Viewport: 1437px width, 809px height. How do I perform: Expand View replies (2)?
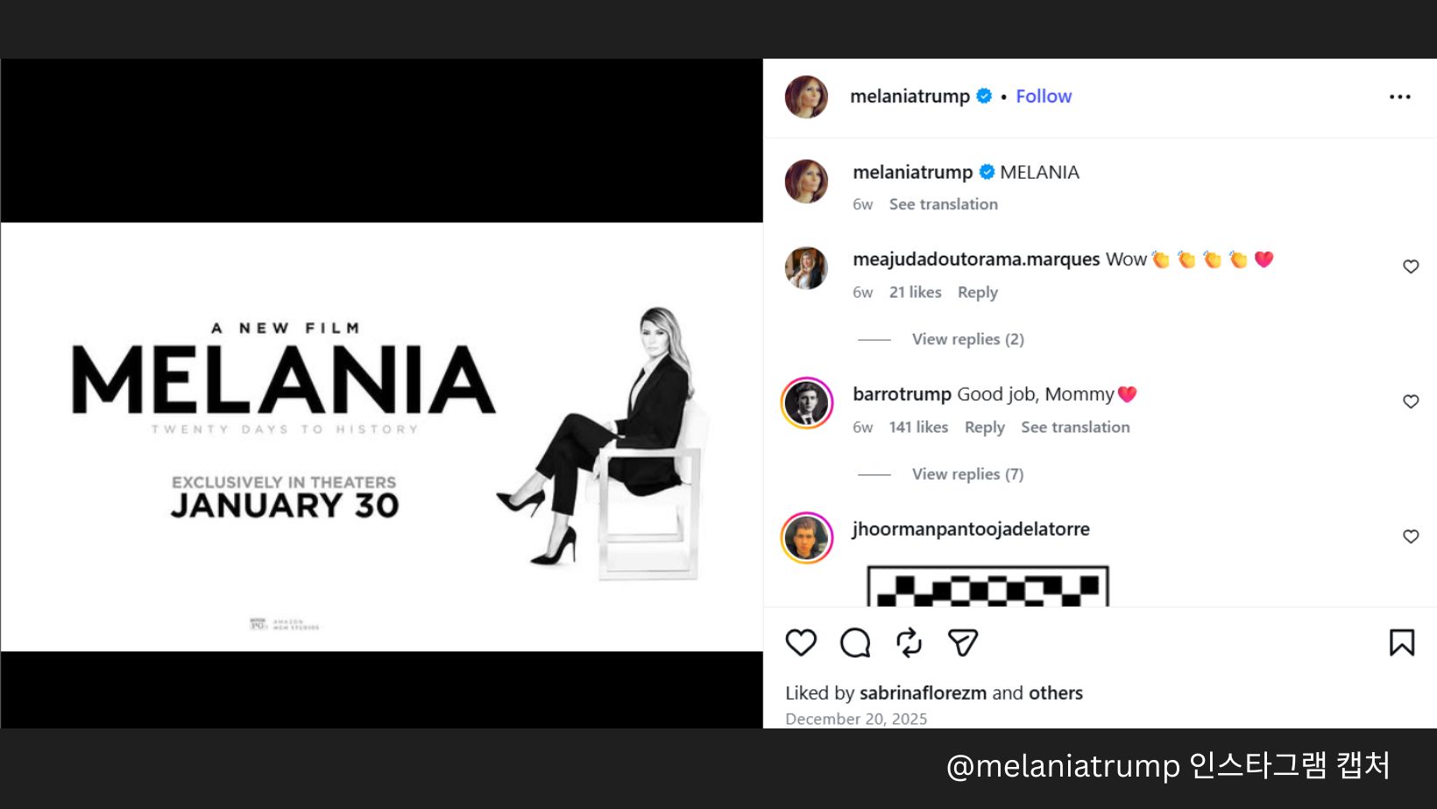(x=967, y=339)
